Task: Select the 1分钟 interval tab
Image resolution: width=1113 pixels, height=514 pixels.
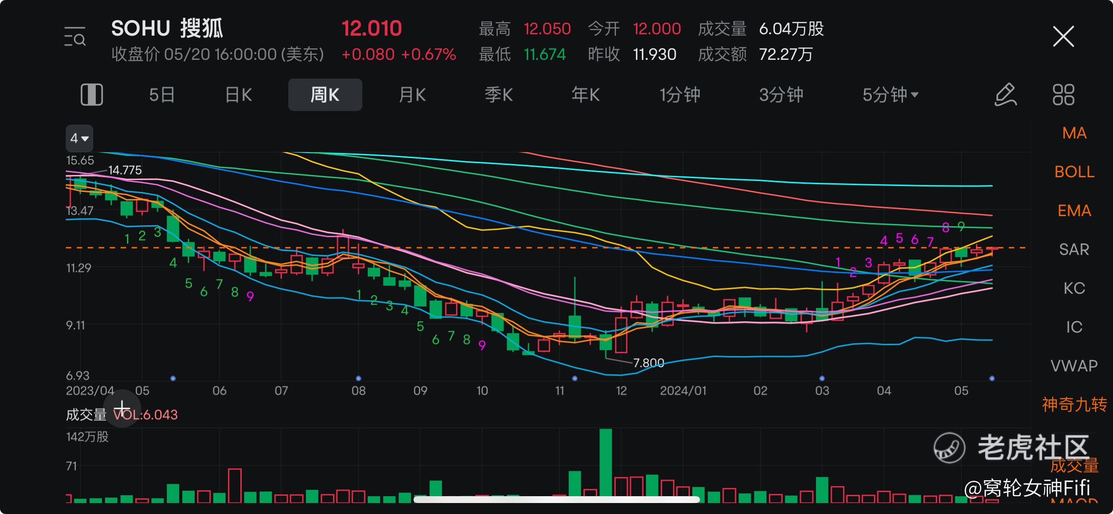Action: [680, 95]
